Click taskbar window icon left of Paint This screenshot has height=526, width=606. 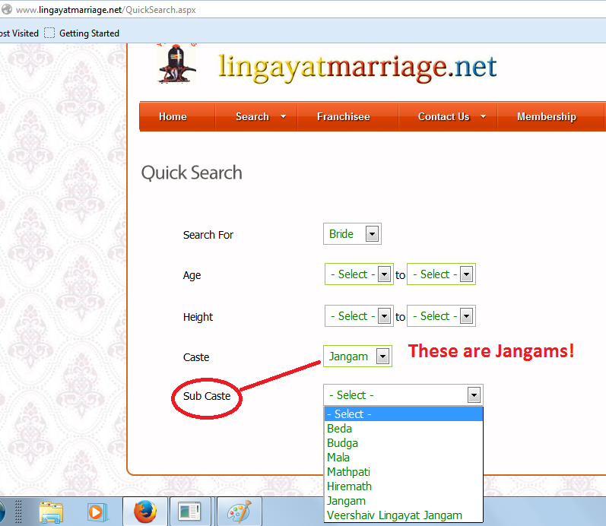click(189, 512)
